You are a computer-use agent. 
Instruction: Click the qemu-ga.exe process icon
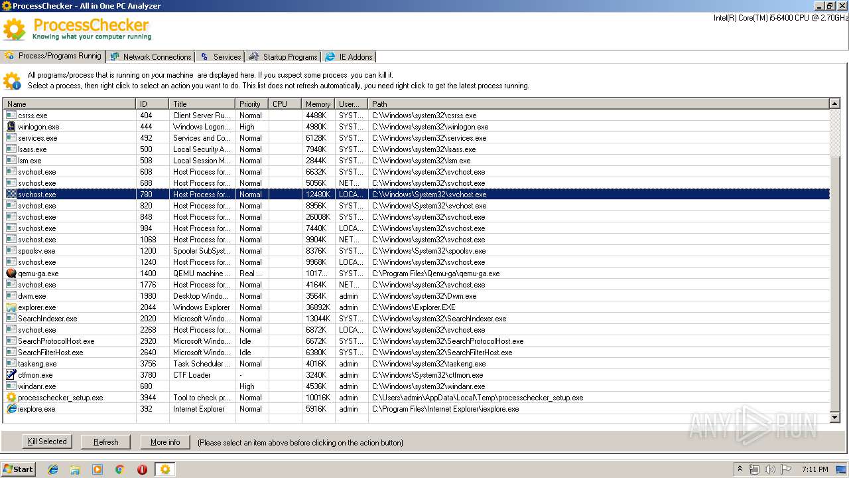tap(11, 273)
